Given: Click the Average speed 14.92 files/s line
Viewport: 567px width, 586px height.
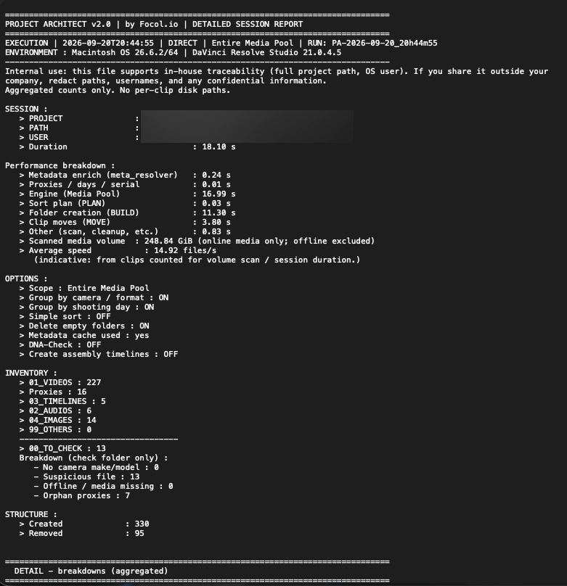Looking at the screenshot, I should (118, 250).
